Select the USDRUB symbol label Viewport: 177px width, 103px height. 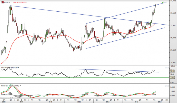pos(7,2)
